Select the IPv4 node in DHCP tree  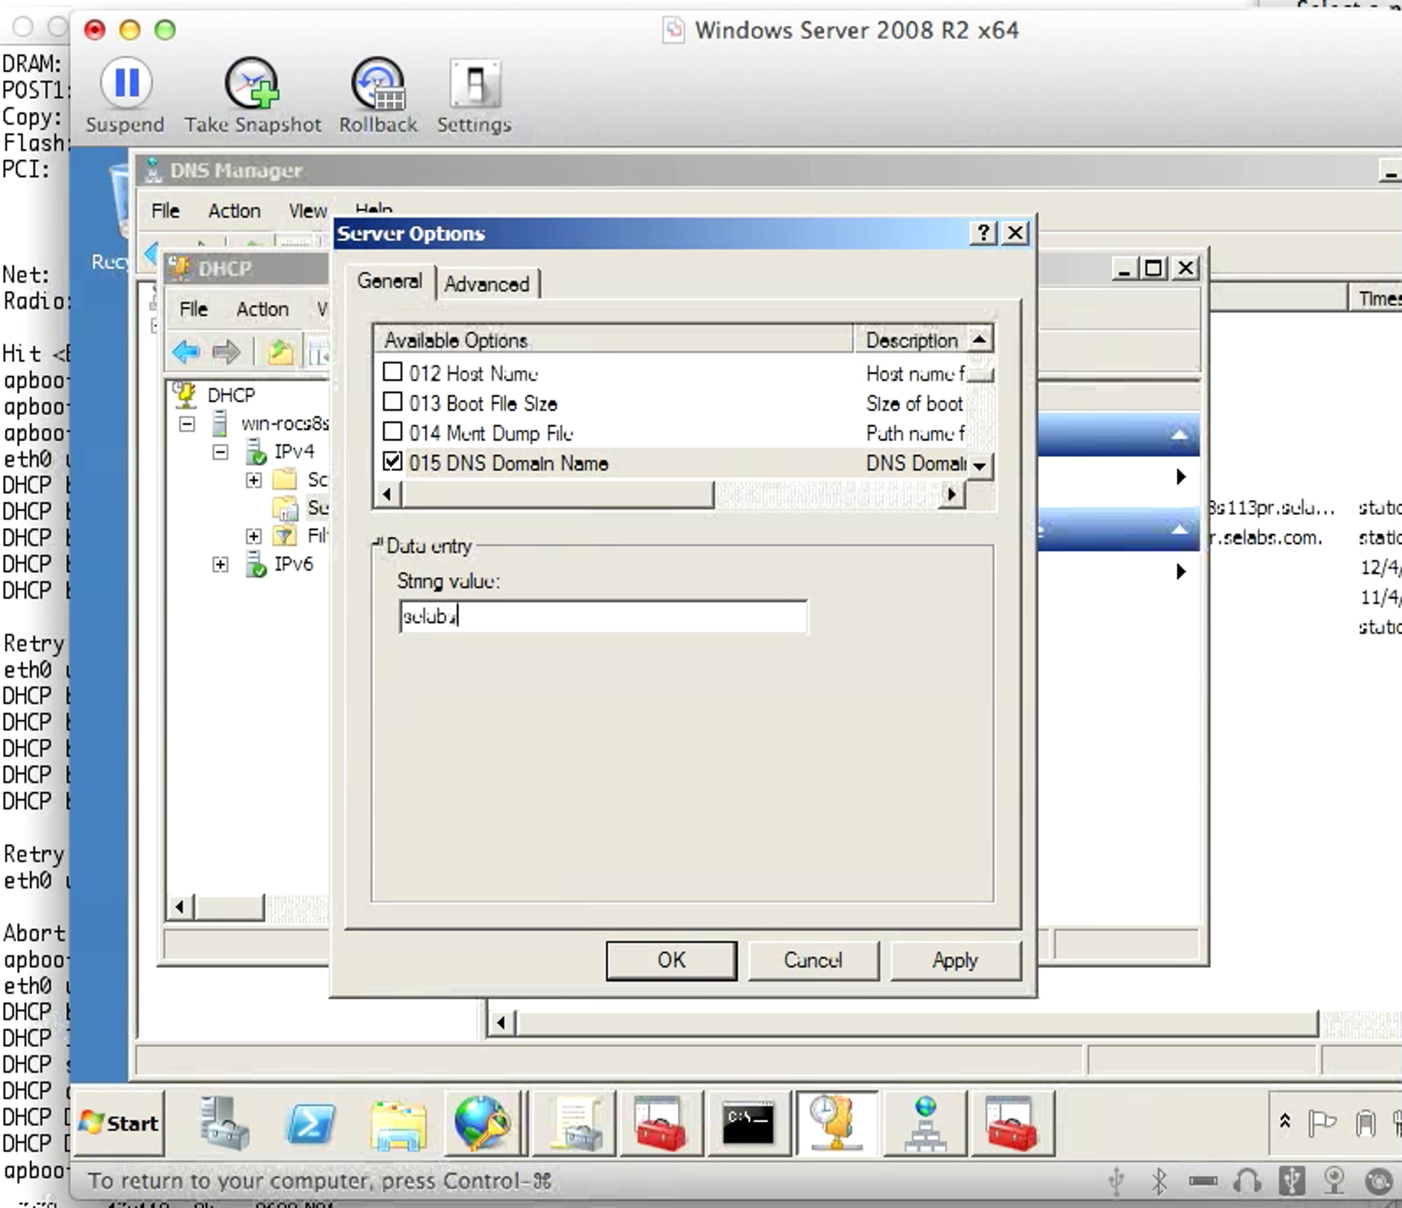pos(294,451)
